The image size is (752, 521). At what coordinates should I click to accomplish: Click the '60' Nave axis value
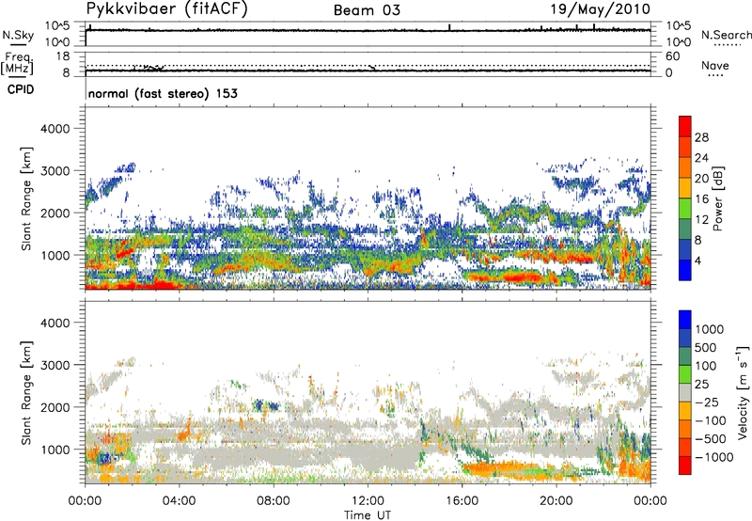(672, 56)
